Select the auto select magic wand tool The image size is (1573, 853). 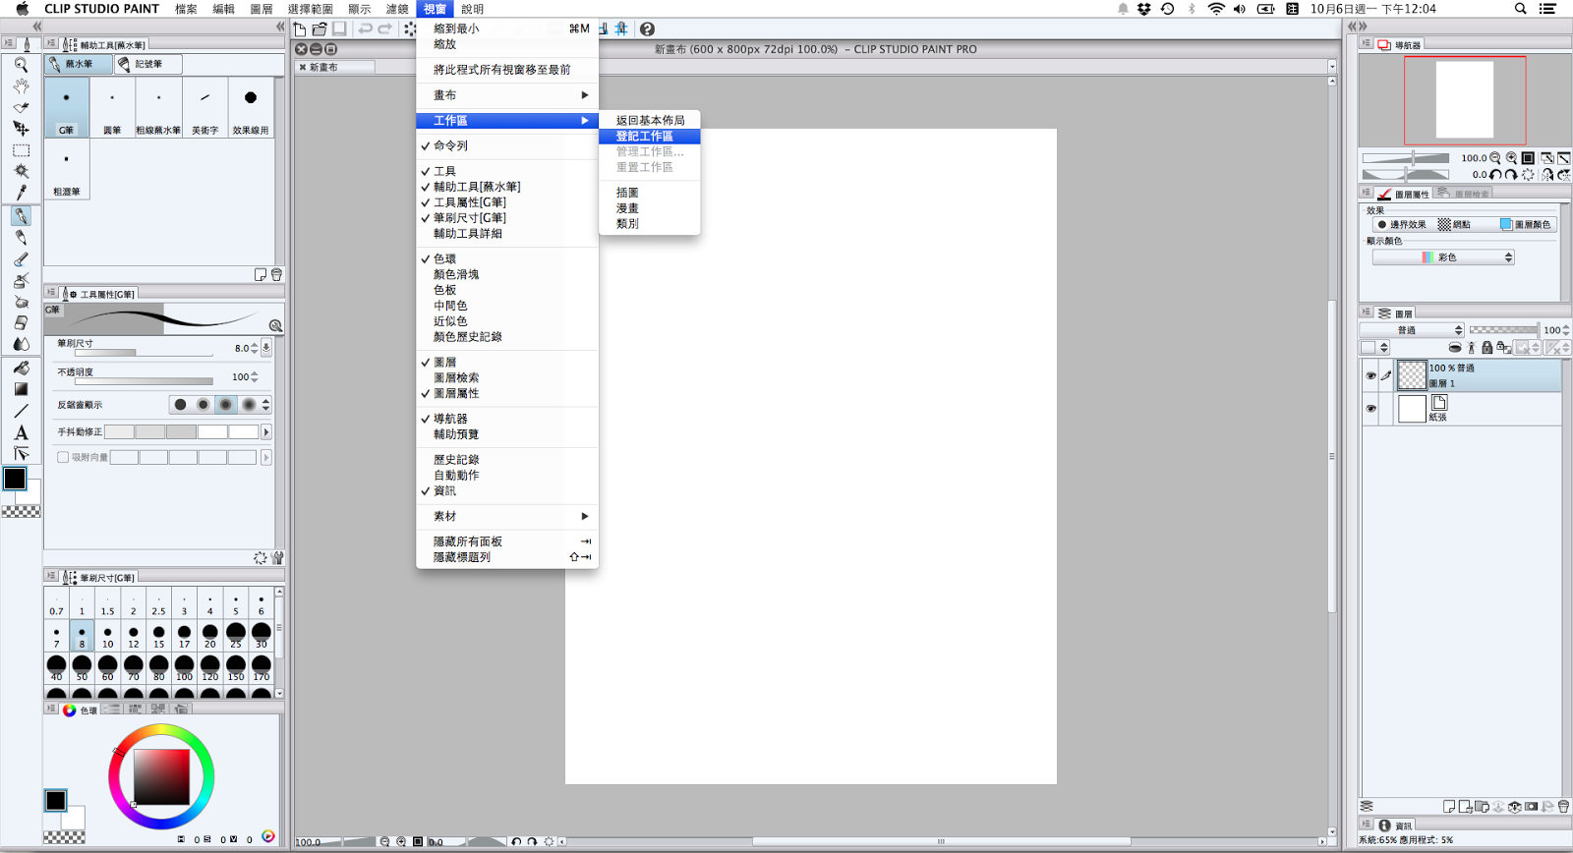tap(21, 171)
